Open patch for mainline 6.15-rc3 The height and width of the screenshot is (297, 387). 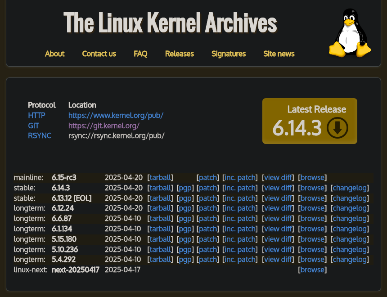[x=207, y=177]
